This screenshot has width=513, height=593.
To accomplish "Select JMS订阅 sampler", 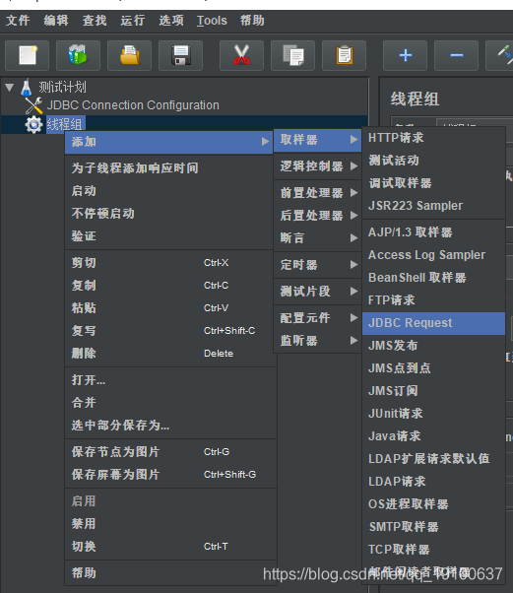I will [x=433, y=391].
